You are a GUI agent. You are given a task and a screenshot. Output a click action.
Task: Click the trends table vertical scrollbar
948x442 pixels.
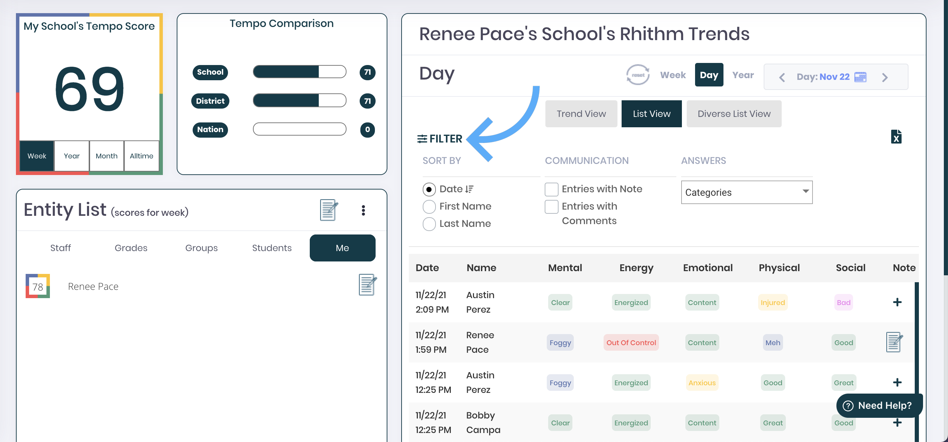click(x=917, y=362)
